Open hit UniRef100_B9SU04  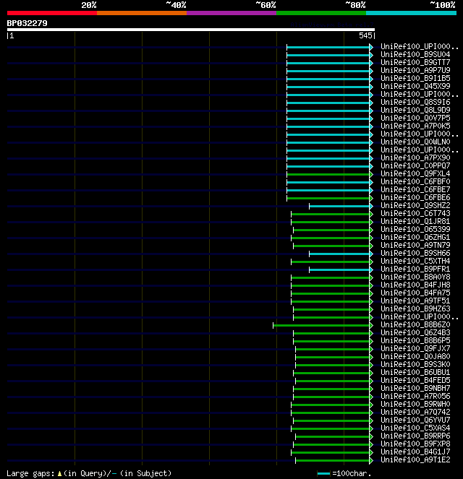(415, 55)
